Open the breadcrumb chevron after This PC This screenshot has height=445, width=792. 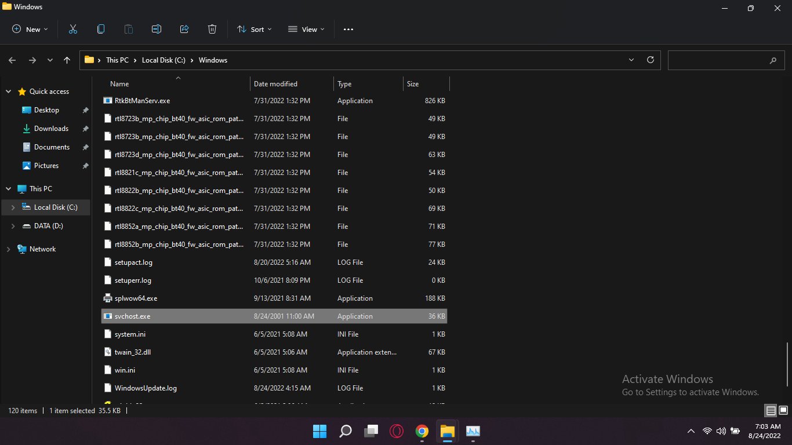(x=136, y=60)
